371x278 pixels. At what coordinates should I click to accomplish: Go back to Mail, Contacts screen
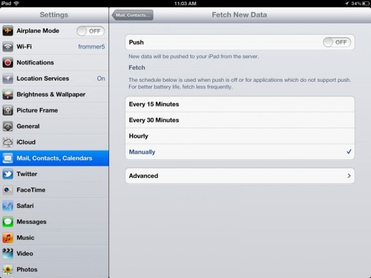(x=132, y=15)
